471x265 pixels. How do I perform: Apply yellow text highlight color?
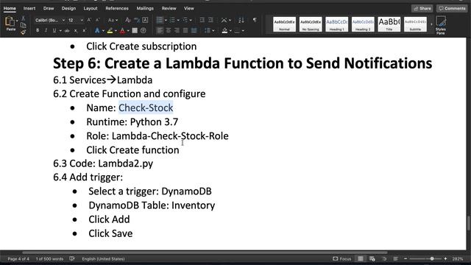(110, 31)
